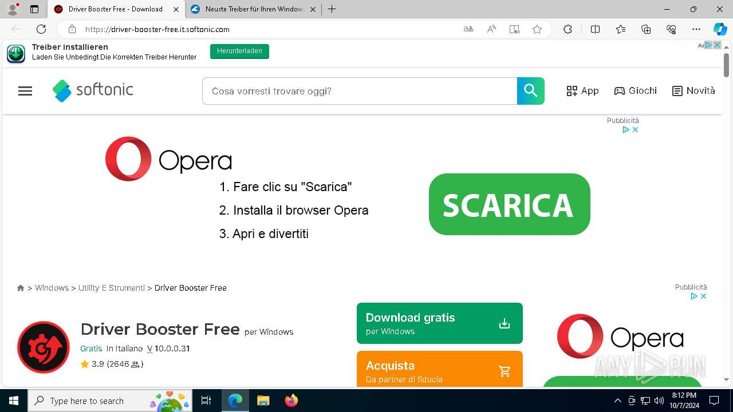Open Utility E Strumenti breadcrumb link
This screenshot has height=412, width=733.
[112, 288]
